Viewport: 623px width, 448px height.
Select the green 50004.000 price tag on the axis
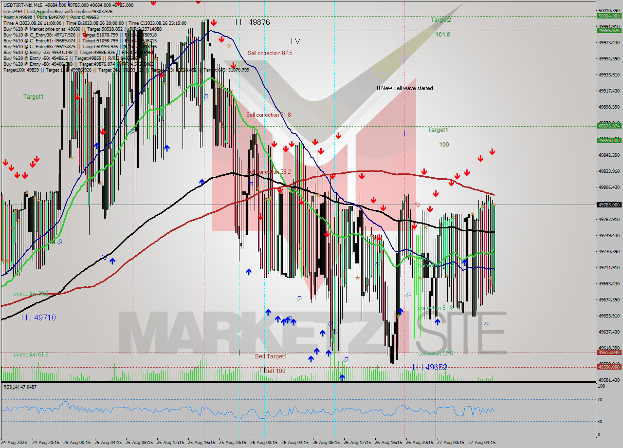click(x=609, y=16)
